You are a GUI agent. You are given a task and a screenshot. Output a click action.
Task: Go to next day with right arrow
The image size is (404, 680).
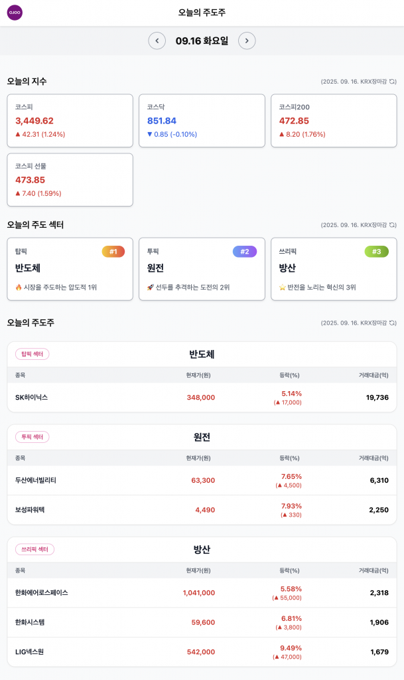pyautogui.click(x=247, y=41)
